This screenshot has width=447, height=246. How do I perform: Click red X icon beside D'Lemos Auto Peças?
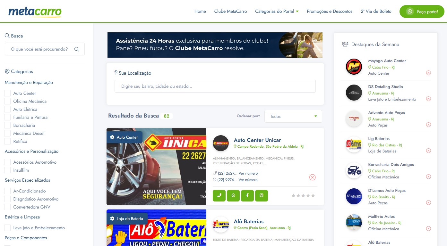click(x=428, y=203)
